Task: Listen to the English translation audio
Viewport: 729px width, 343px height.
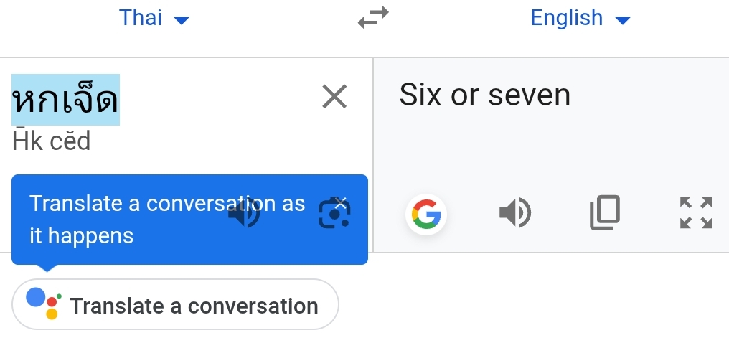Action: pos(514,213)
